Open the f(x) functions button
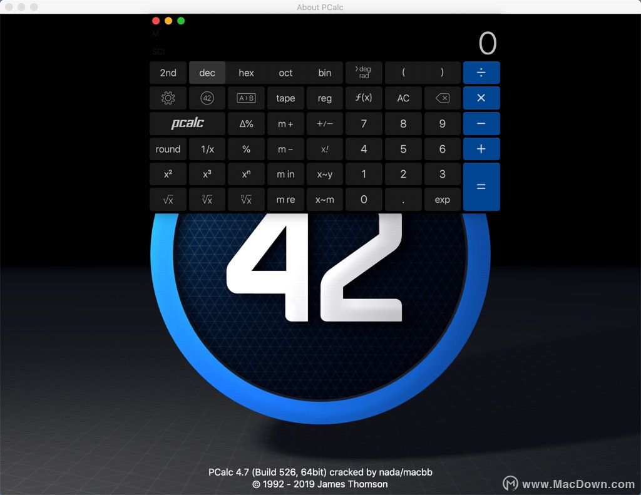 (x=364, y=98)
